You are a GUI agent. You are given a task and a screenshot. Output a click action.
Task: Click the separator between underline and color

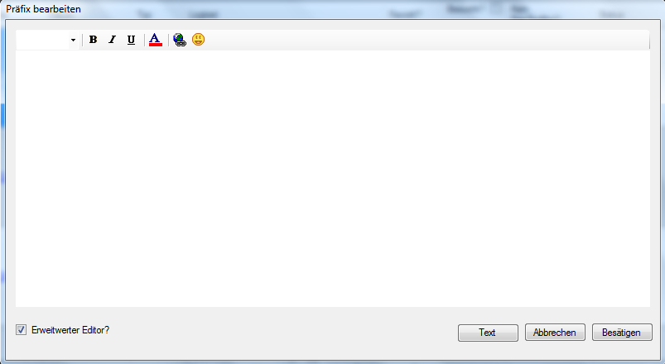tap(144, 40)
